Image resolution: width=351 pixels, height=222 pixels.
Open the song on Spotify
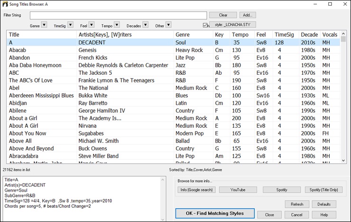(x=282, y=190)
